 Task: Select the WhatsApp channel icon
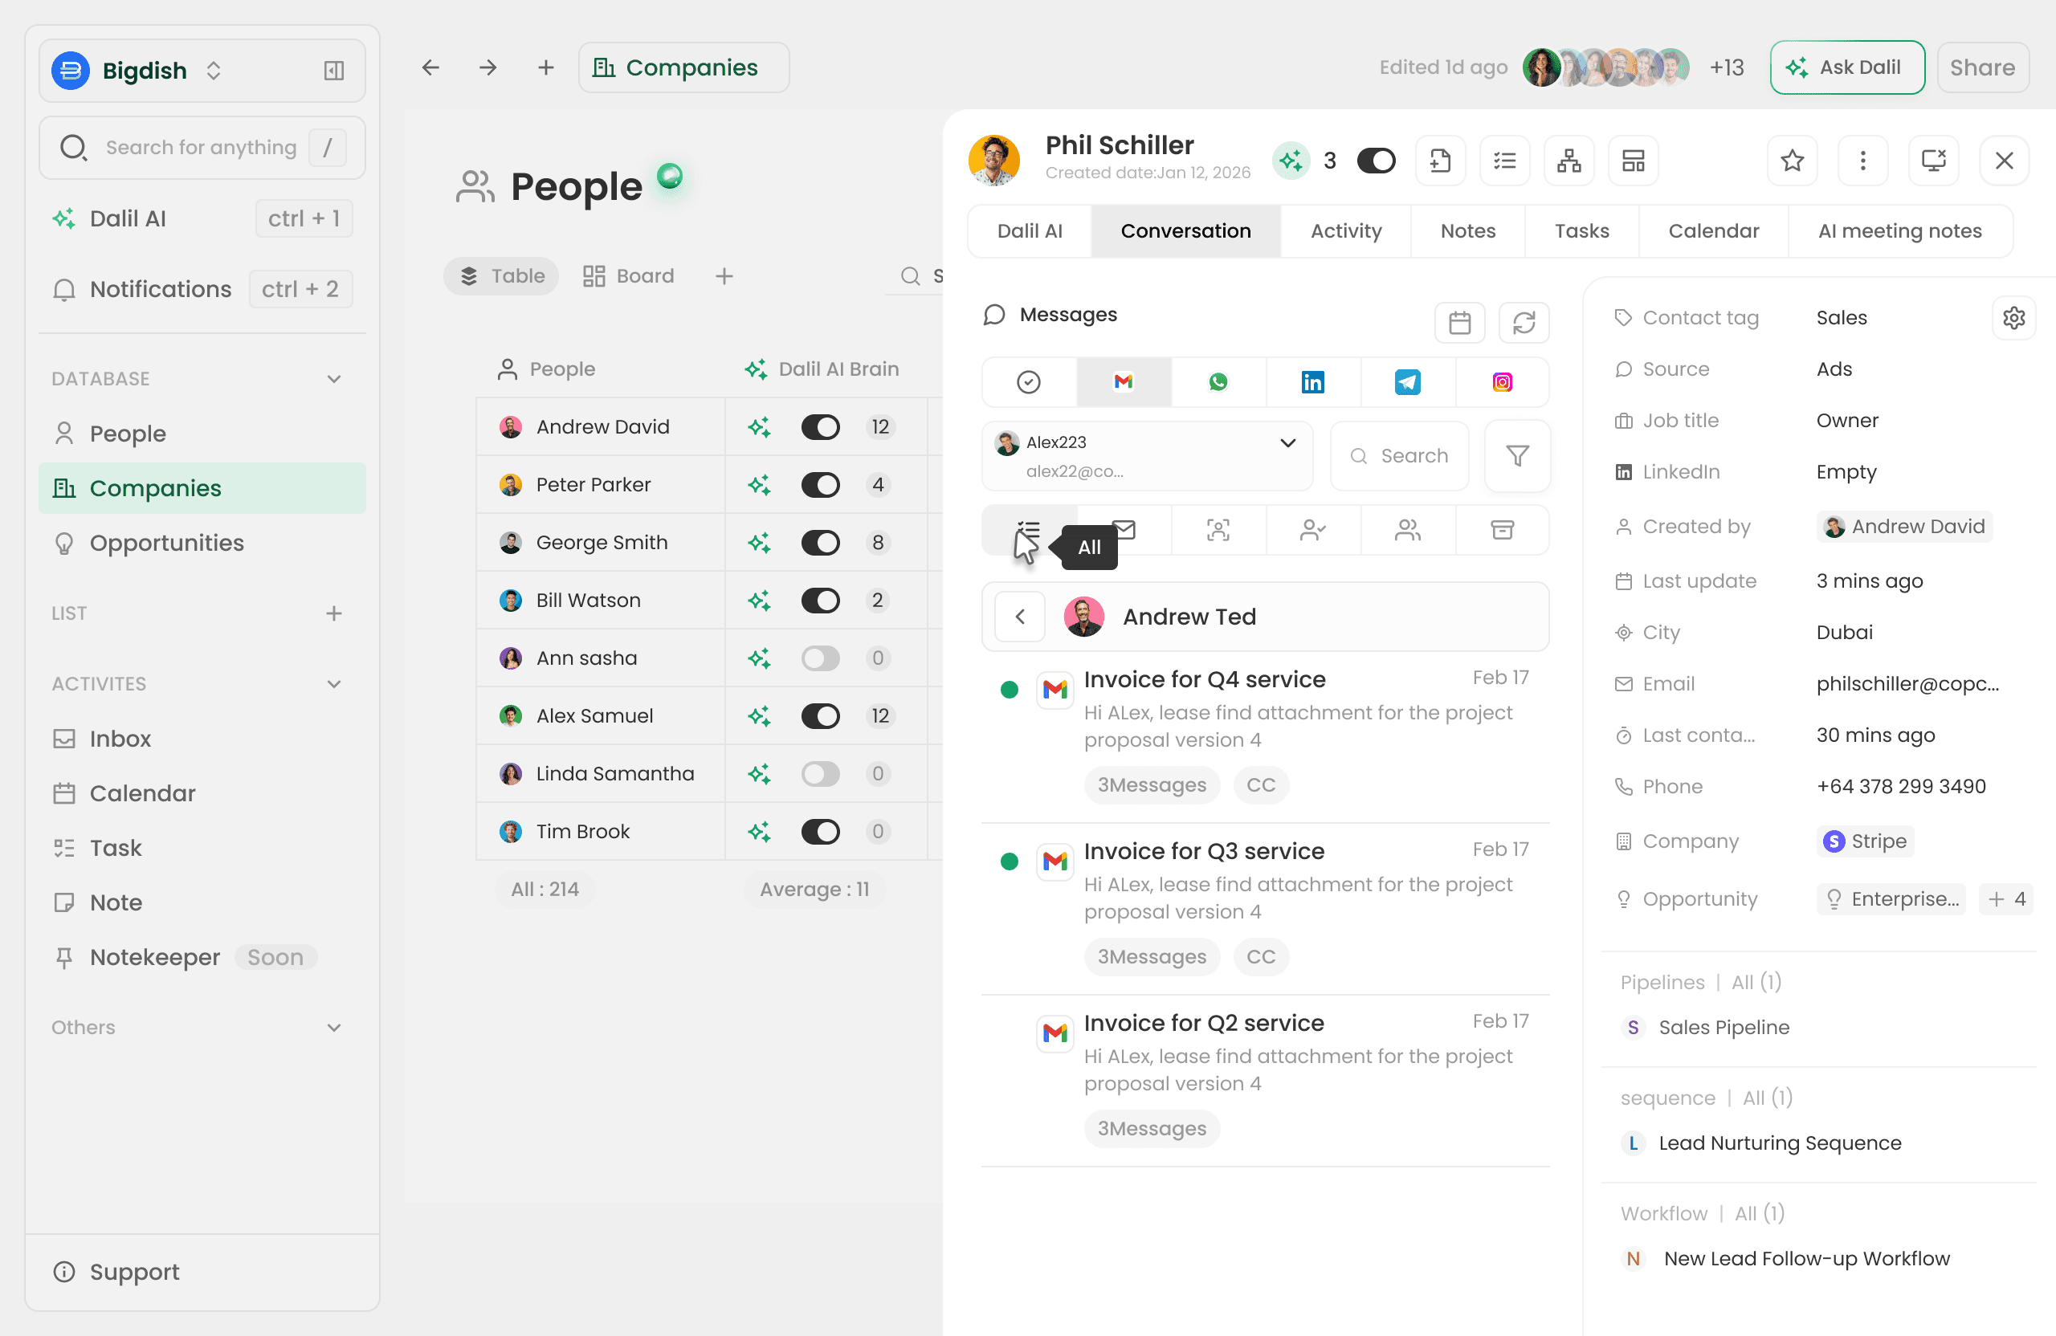tap(1218, 381)
